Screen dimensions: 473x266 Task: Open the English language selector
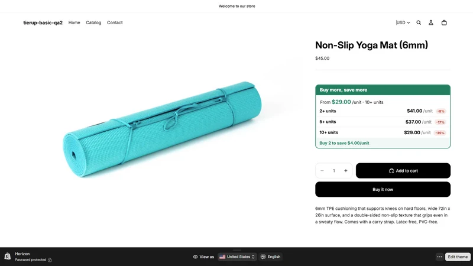tap(271, 257)
